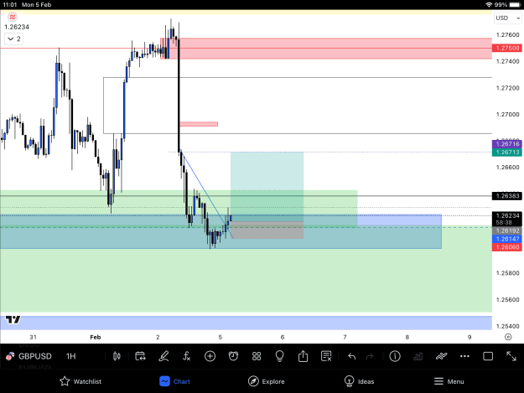Viewport: 524px width, 393px height.
Task: Open the candlestick chart type selector
Action: [117, 356]
